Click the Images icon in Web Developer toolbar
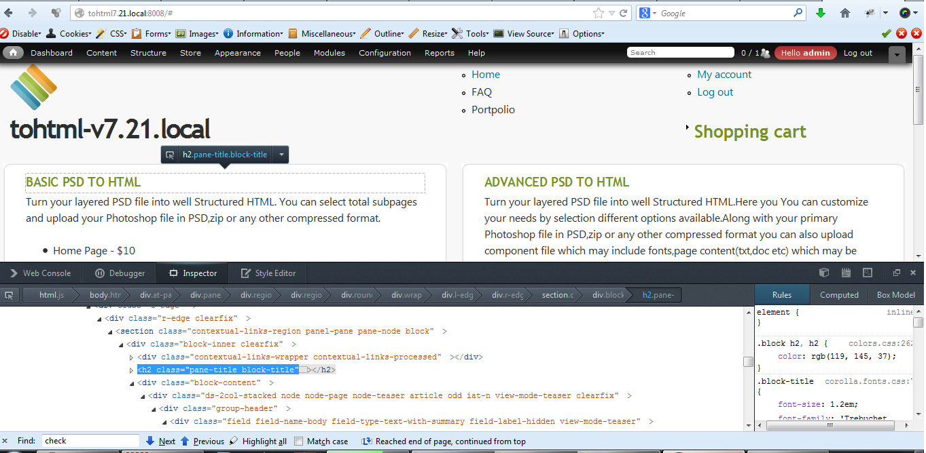The width and height of the screenshot is (926, 453). 181,33
